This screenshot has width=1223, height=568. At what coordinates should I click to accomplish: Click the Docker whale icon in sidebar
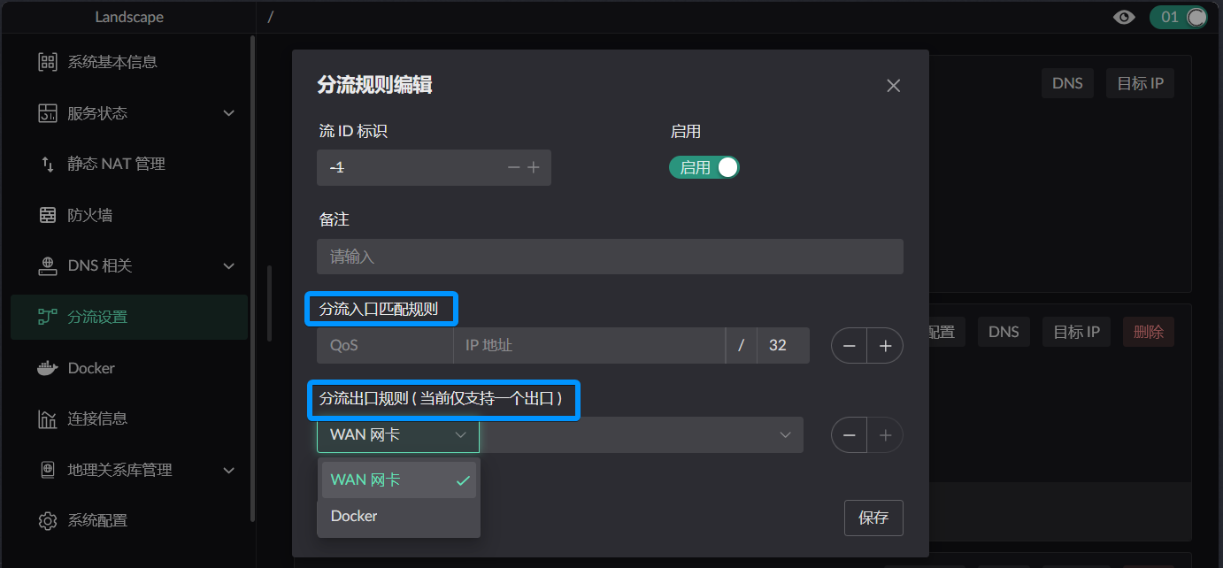[48, 368]
